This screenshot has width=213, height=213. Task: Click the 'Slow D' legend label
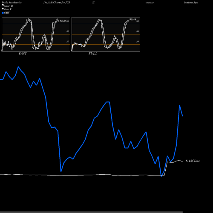pyautogui.click(x=9, y=6)
